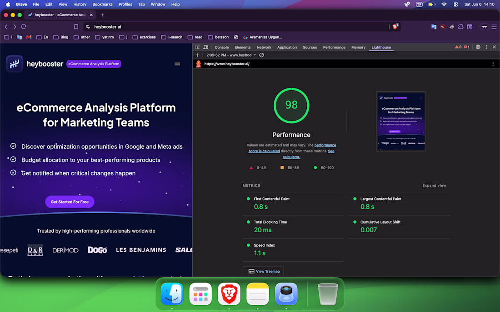Screen dimensions: 500x312
Task: Open the read bookmarks folder
Action: (195, 37)
